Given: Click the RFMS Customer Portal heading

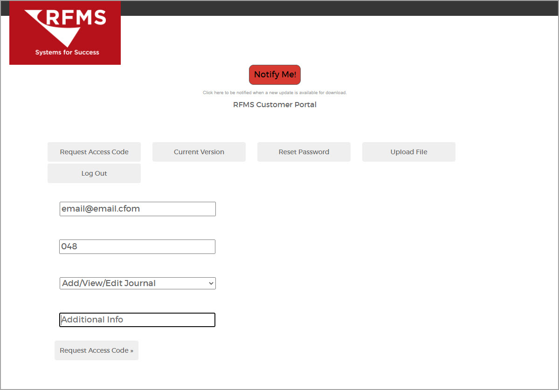Looking at the screenshot, I should 275,104.
